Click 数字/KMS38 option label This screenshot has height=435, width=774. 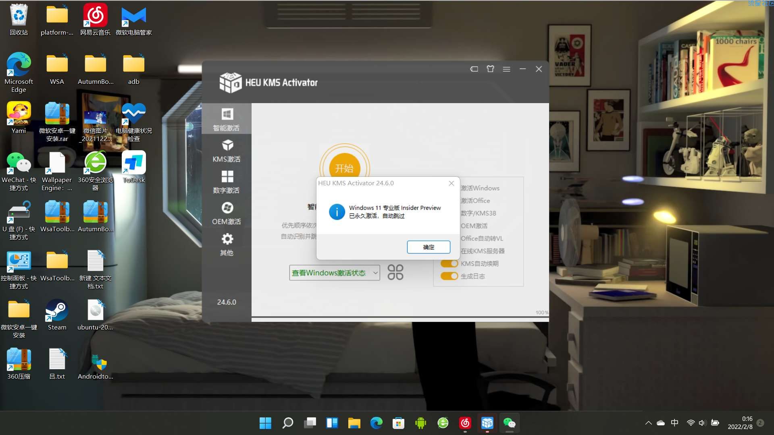(x=479, y=213)
